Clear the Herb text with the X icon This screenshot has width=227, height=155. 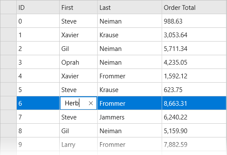click(x=91, y=103)
